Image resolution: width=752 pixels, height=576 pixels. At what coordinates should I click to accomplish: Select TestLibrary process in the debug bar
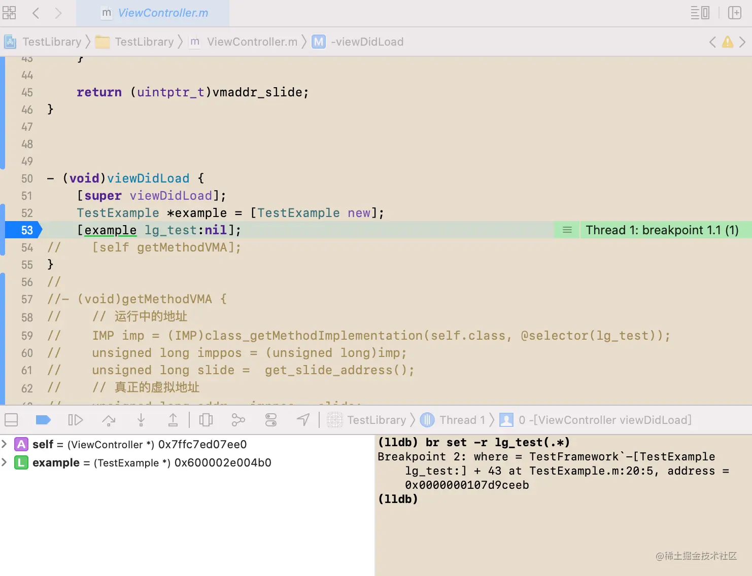click(x=367, y=420)
